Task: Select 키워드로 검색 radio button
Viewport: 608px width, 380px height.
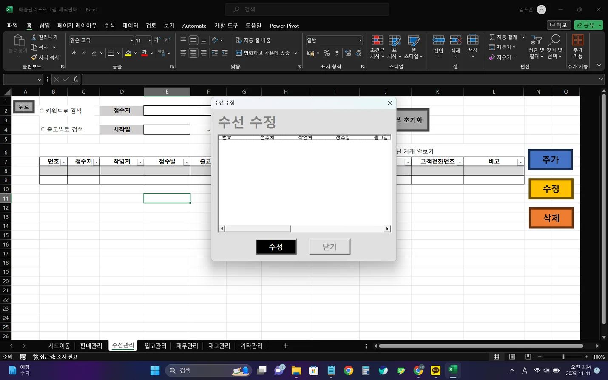Action: (x=42, y=111)
